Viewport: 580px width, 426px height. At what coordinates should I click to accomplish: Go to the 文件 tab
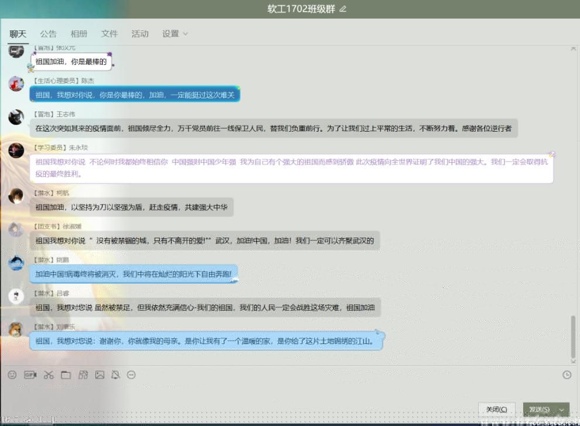[110, 34]
